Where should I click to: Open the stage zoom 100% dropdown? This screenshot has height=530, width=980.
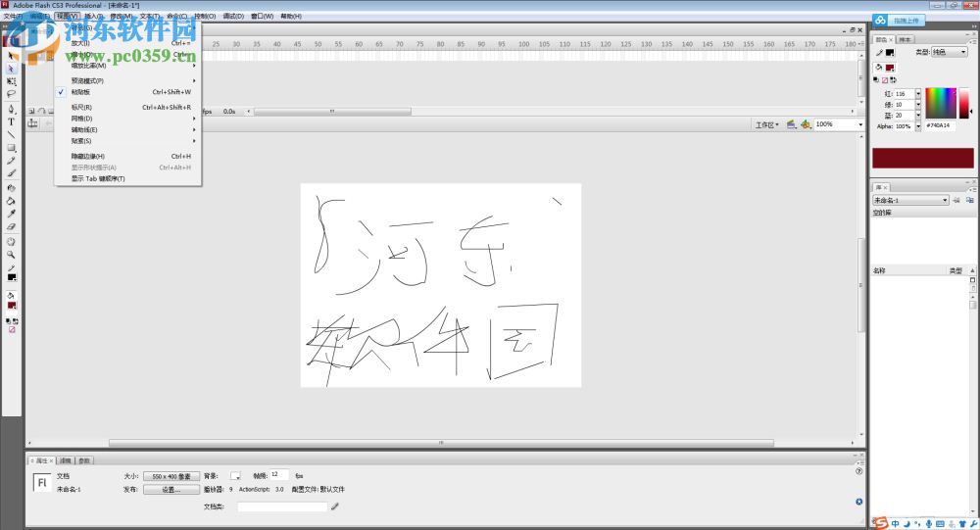(860, 124)
